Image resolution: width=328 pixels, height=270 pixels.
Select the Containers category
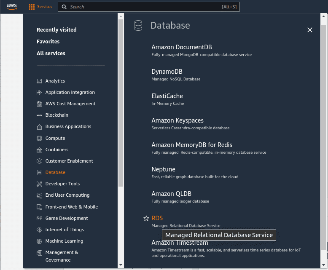click(x=57, y=150)
